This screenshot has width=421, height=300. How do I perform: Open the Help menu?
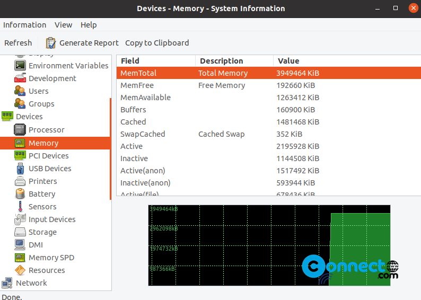89,25
